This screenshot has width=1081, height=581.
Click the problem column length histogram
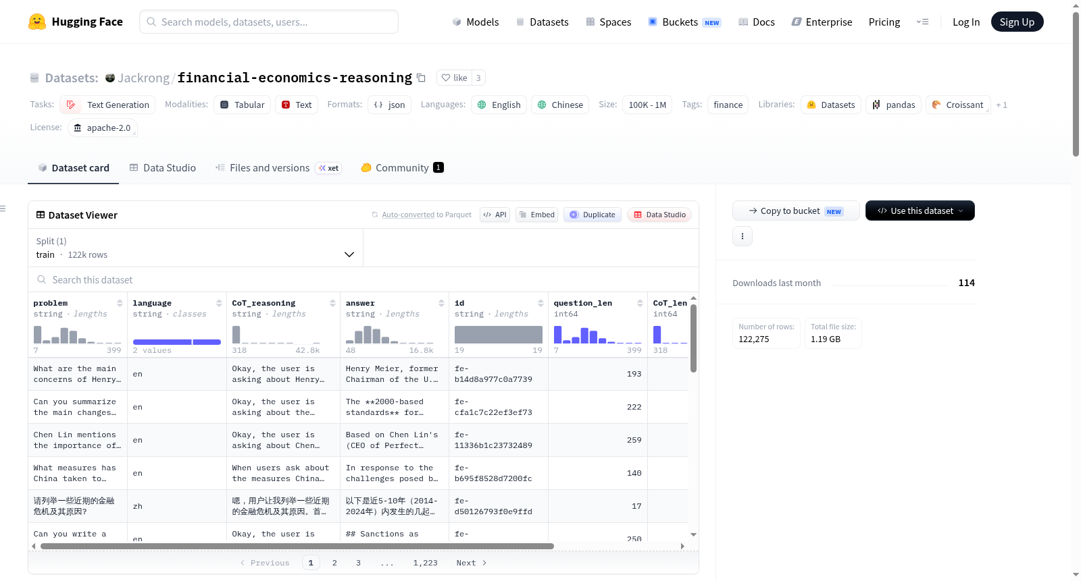(x=78, y=335)
